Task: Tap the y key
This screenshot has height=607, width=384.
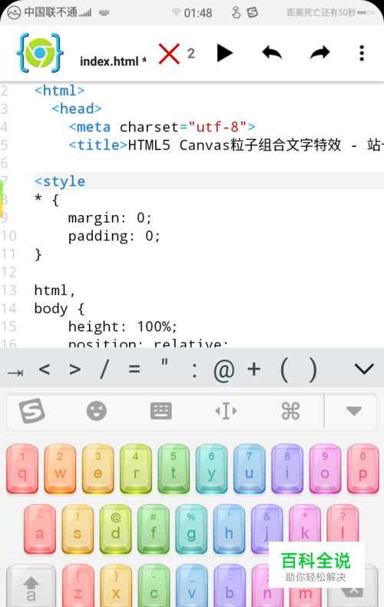Action: point(211,469)
